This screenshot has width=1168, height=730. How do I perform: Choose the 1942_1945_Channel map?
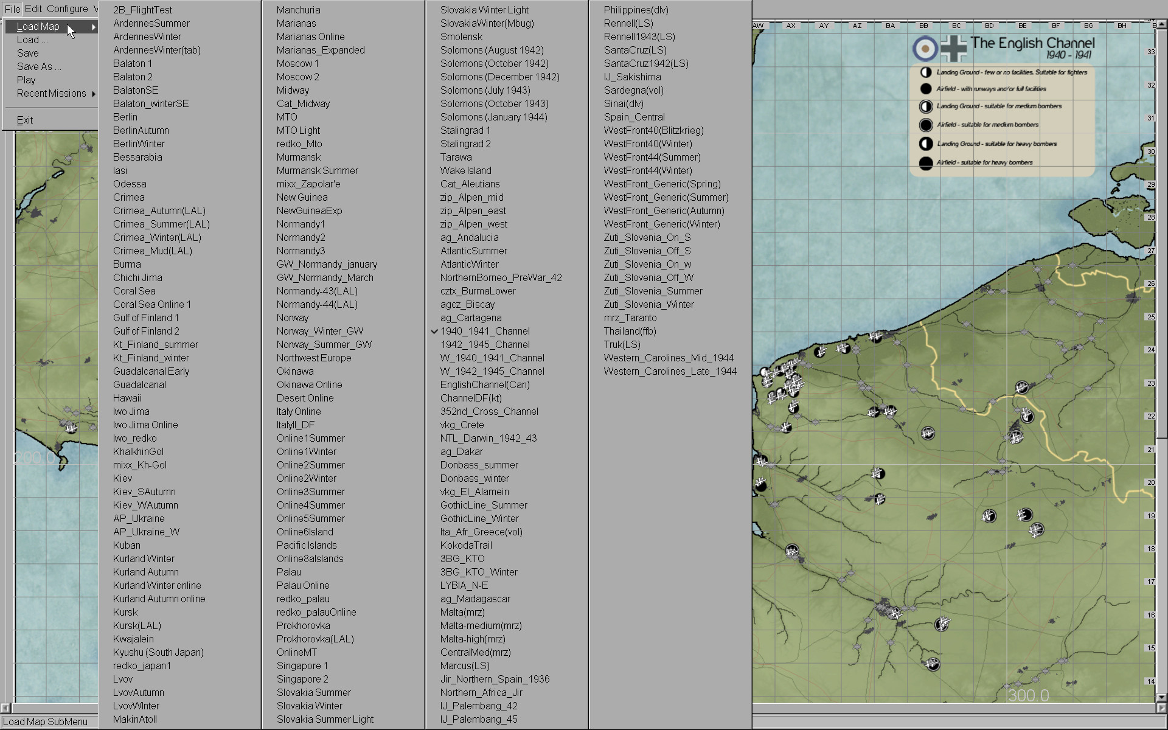click(485, 344)
